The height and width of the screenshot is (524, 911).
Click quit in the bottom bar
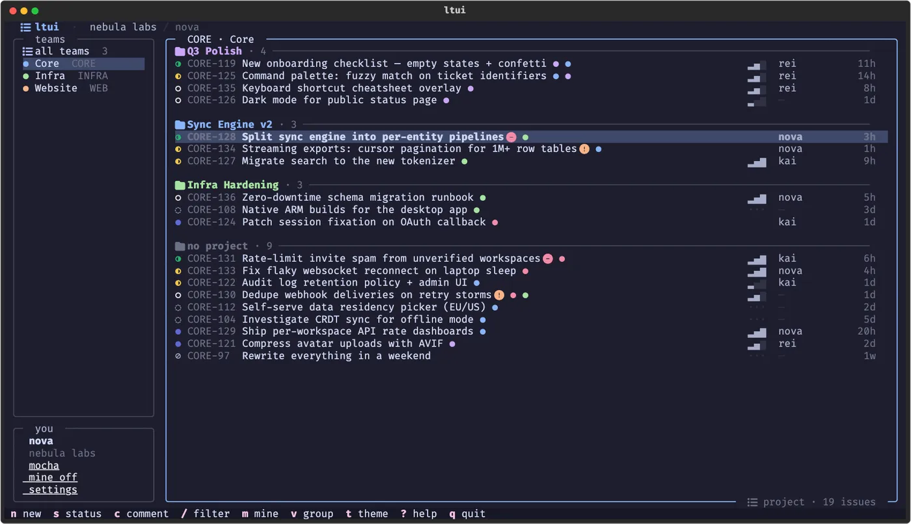pos(467,514)
